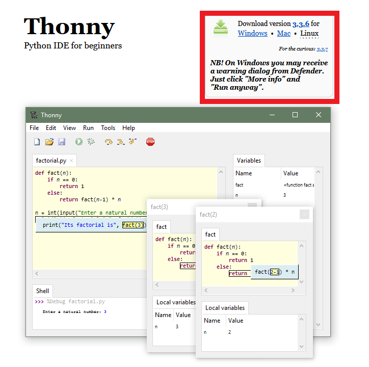Open the 3.3.7 version link
The width and height of the screenshot is (369, 367).
tap(322, 49)
